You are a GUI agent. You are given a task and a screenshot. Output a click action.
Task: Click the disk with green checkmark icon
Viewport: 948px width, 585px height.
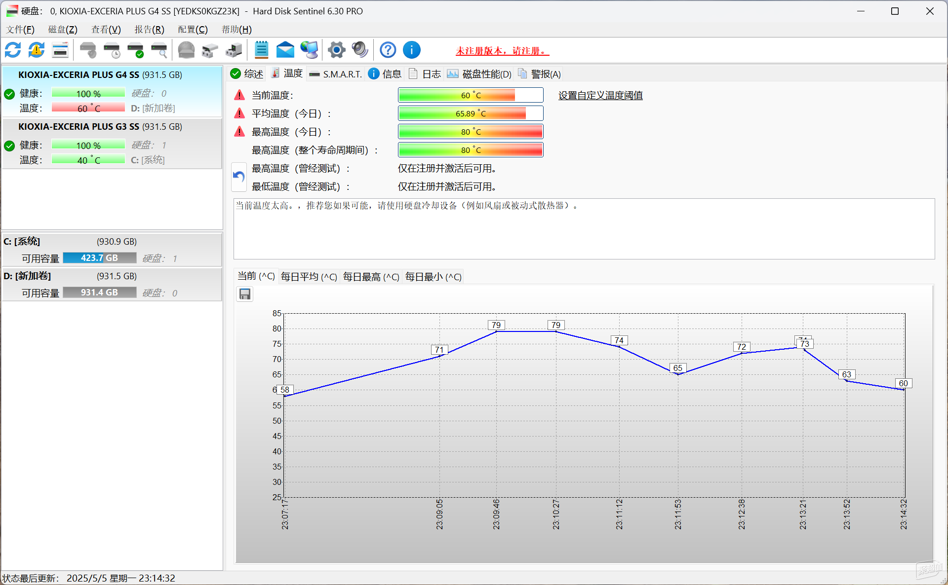coord(135,50)
